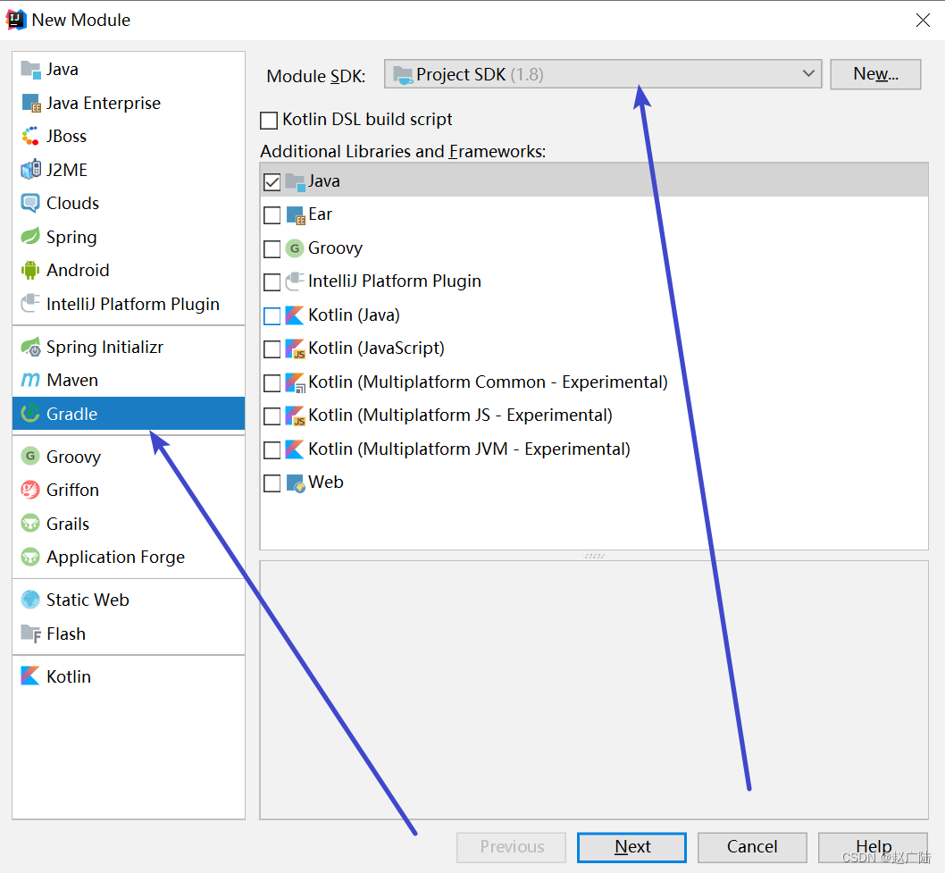
Task: Click the "Java Enterprise" label in sidebar
Action: 103,103
